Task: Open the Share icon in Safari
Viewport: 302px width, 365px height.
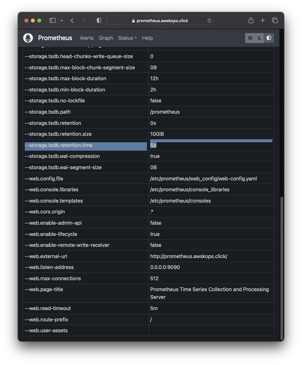Action: pyautogui.click(x=251, y=20)
